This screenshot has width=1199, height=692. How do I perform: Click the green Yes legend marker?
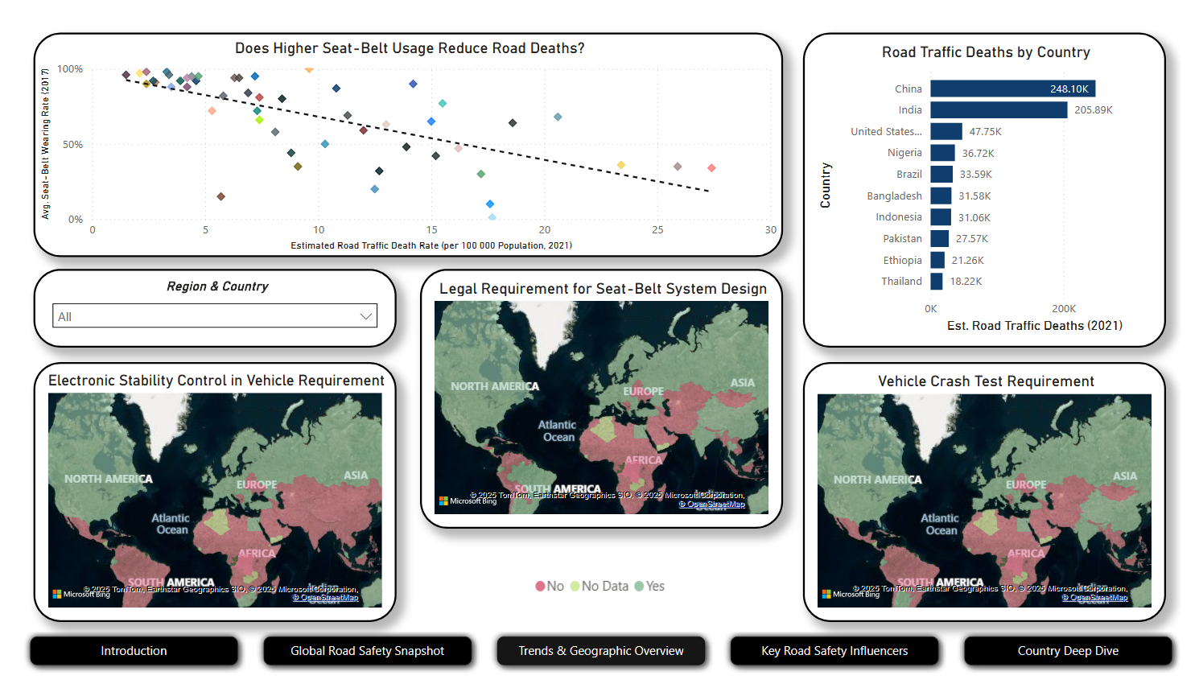click(640, 587)
